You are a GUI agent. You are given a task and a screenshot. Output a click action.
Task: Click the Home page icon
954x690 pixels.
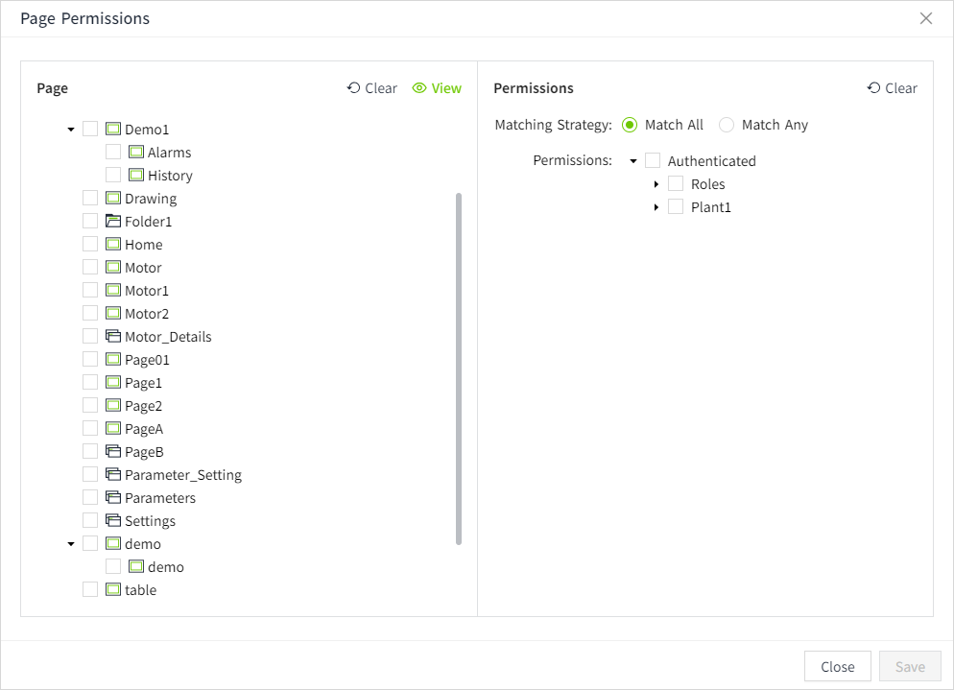[113, 245]
